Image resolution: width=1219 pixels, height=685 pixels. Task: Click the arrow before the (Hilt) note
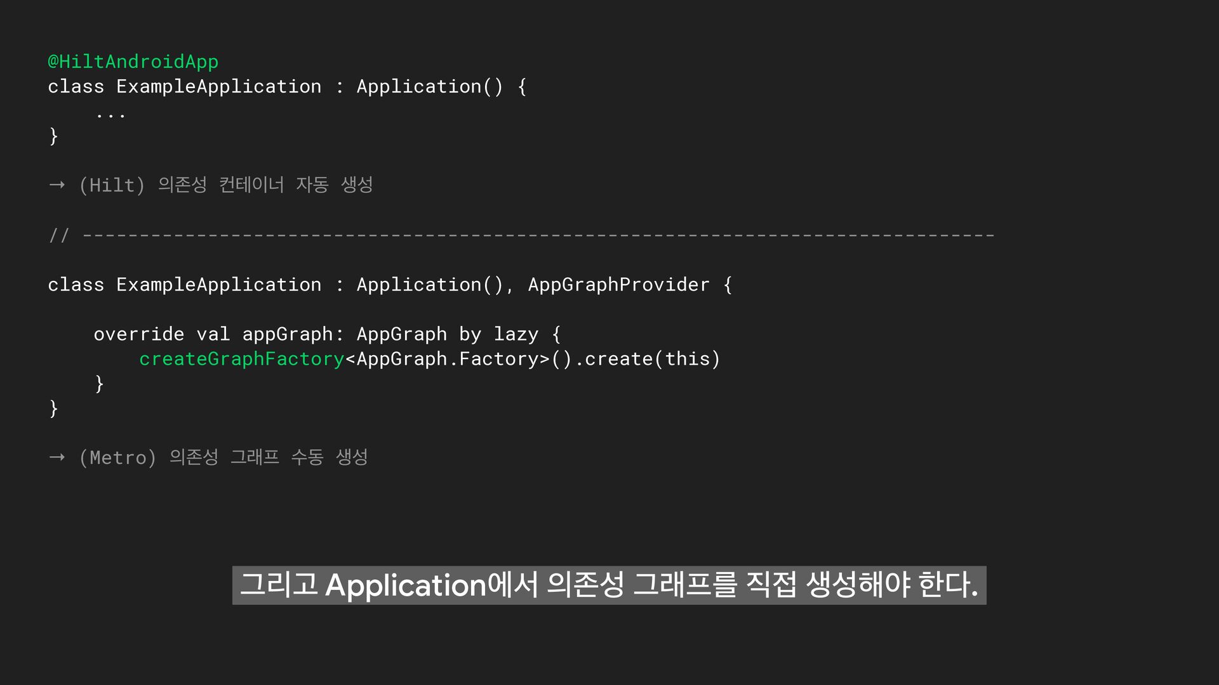click(57, 185)
